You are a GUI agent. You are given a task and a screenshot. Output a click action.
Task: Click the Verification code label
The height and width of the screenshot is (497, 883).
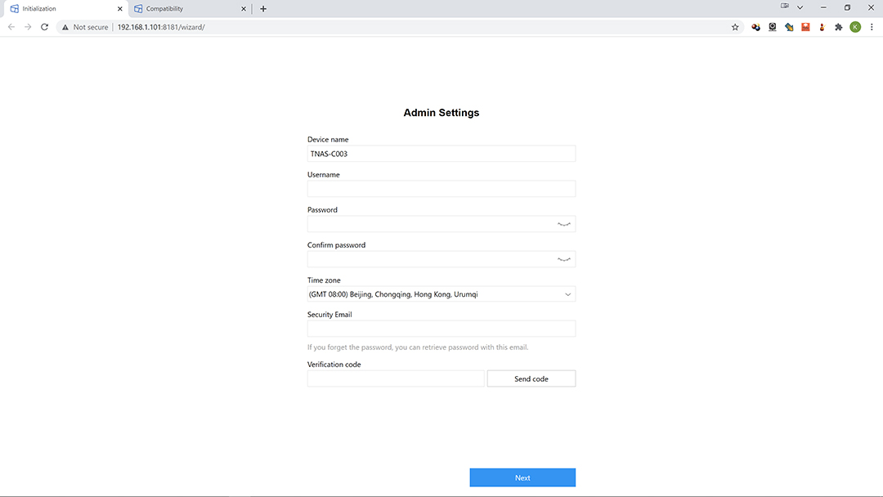(x=334, y=364)
